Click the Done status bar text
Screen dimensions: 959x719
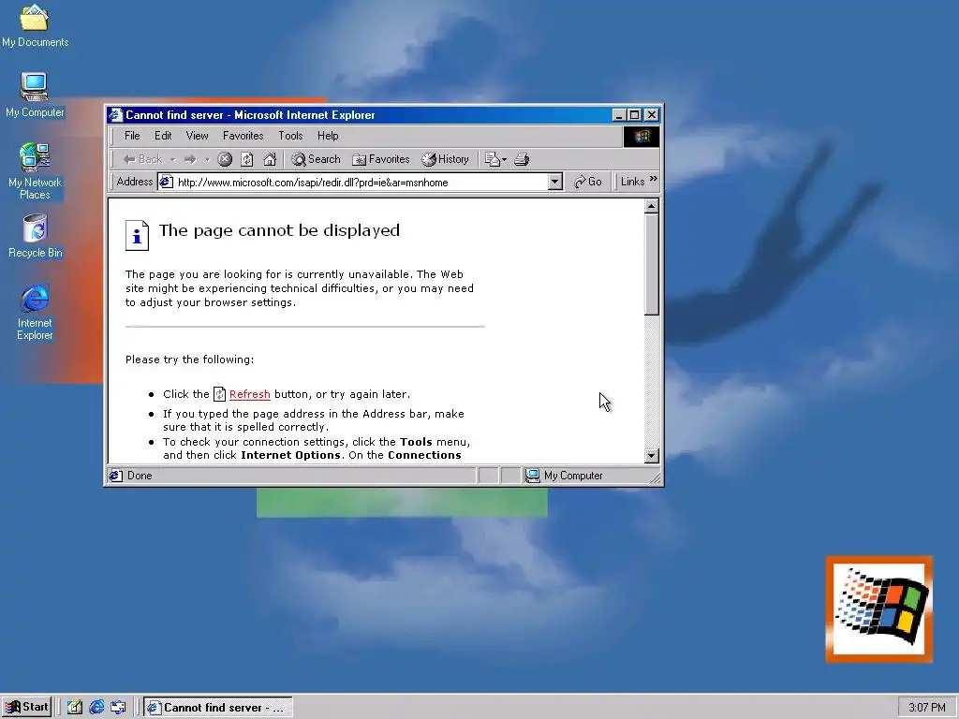(140, 476)
